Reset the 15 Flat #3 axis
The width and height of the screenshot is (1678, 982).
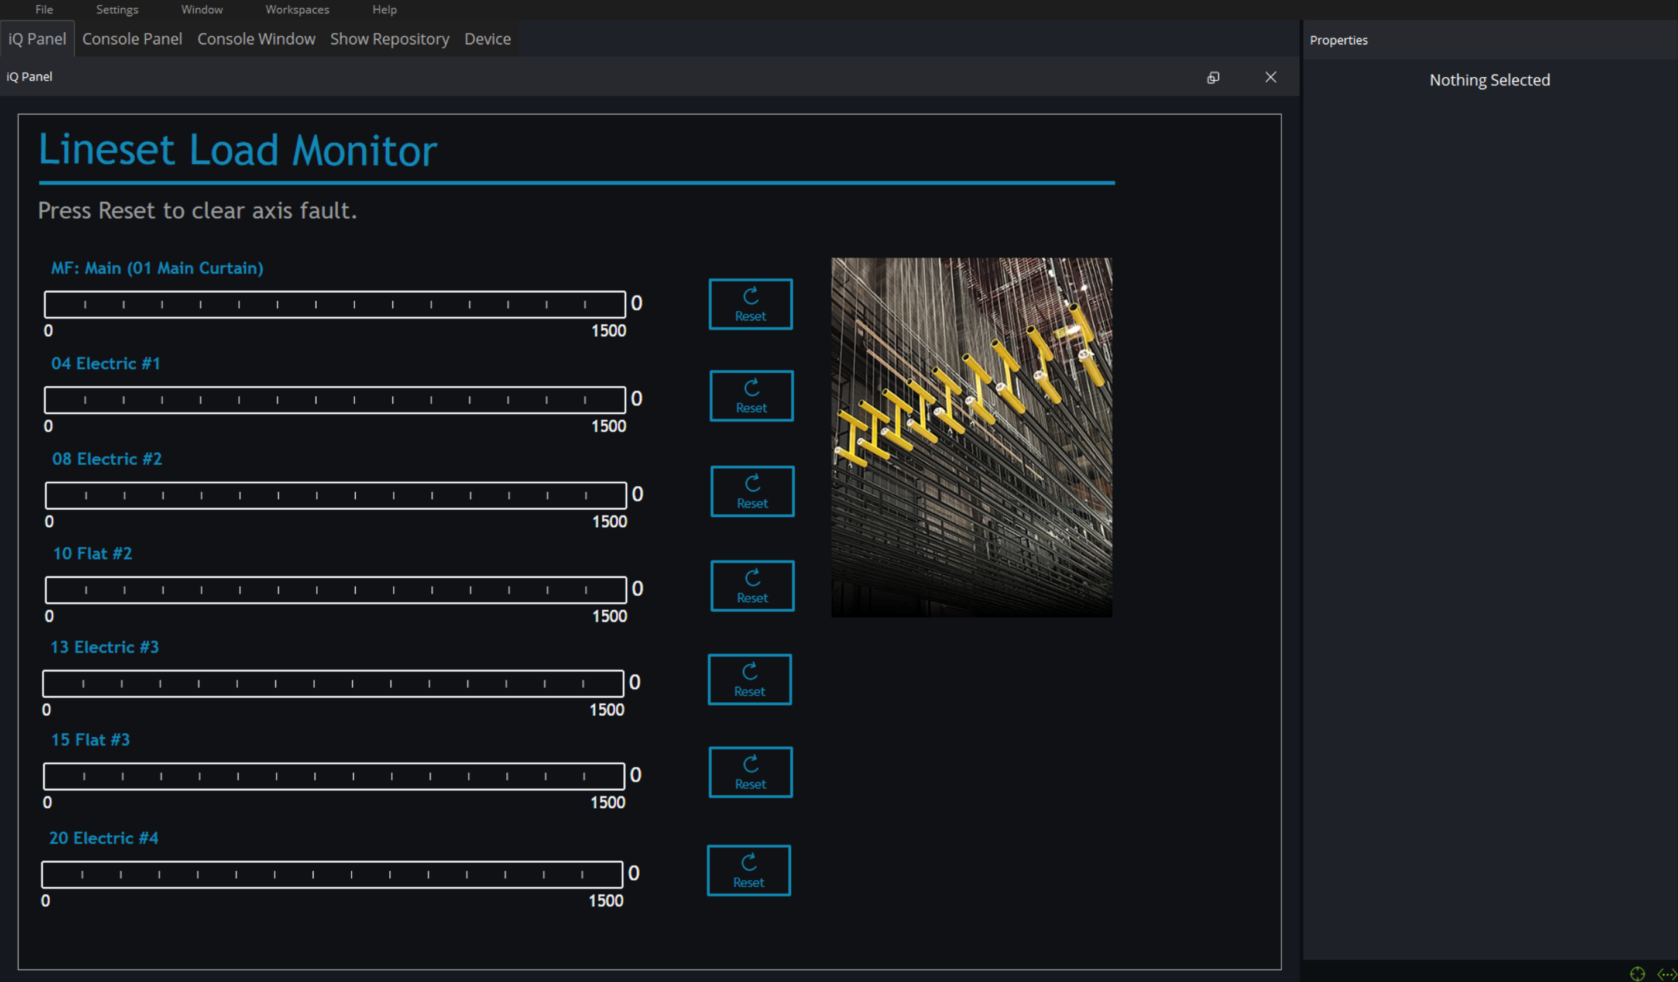coord(750,772)
